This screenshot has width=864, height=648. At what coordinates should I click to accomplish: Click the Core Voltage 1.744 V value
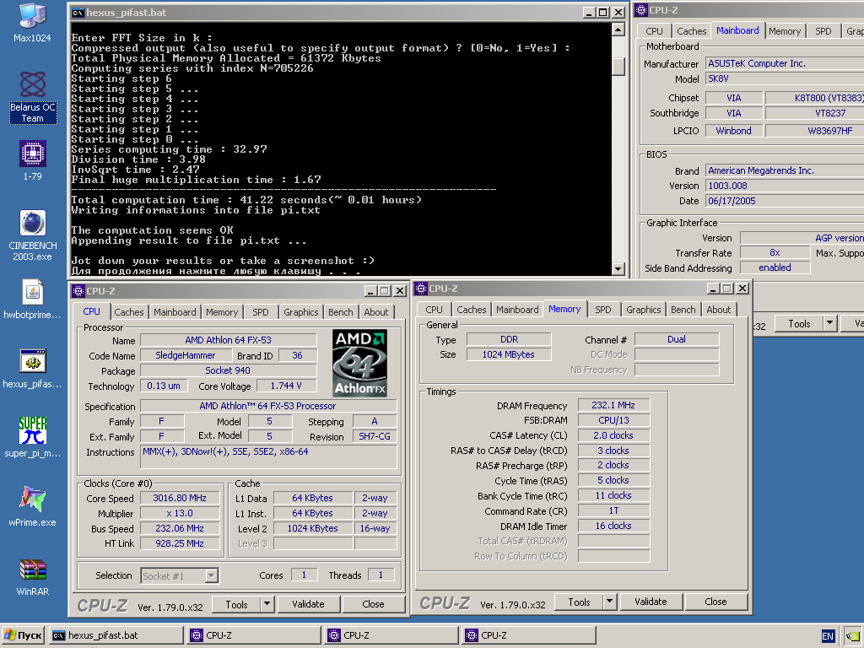pos(287,386)
